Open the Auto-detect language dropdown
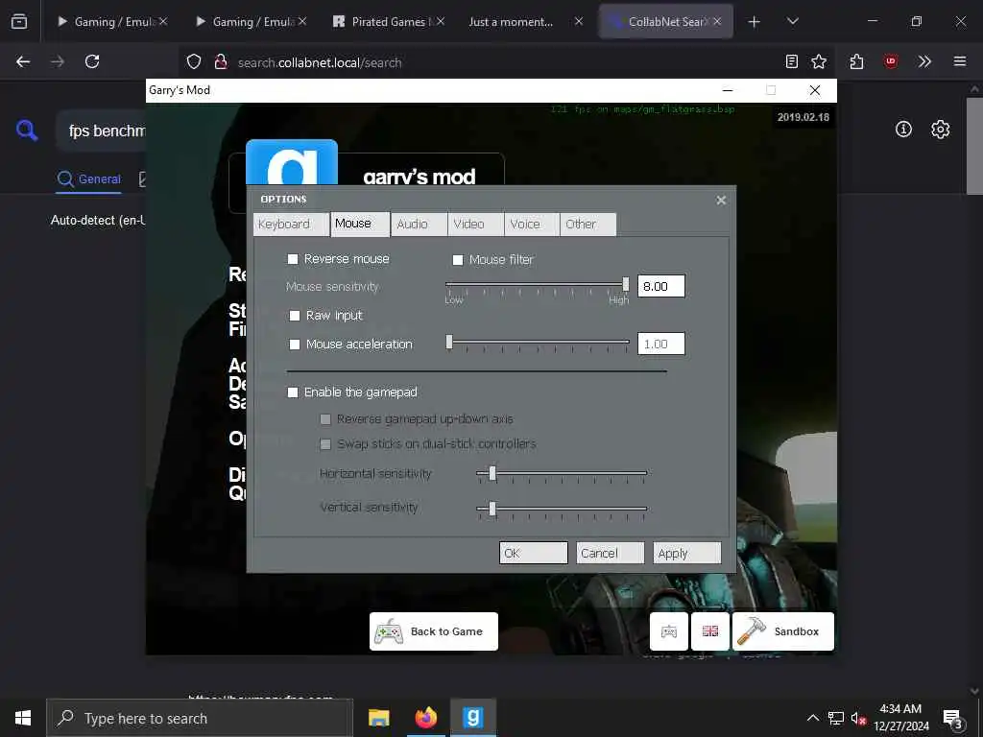This screenshot has height=737, width=983. [98, 221]
